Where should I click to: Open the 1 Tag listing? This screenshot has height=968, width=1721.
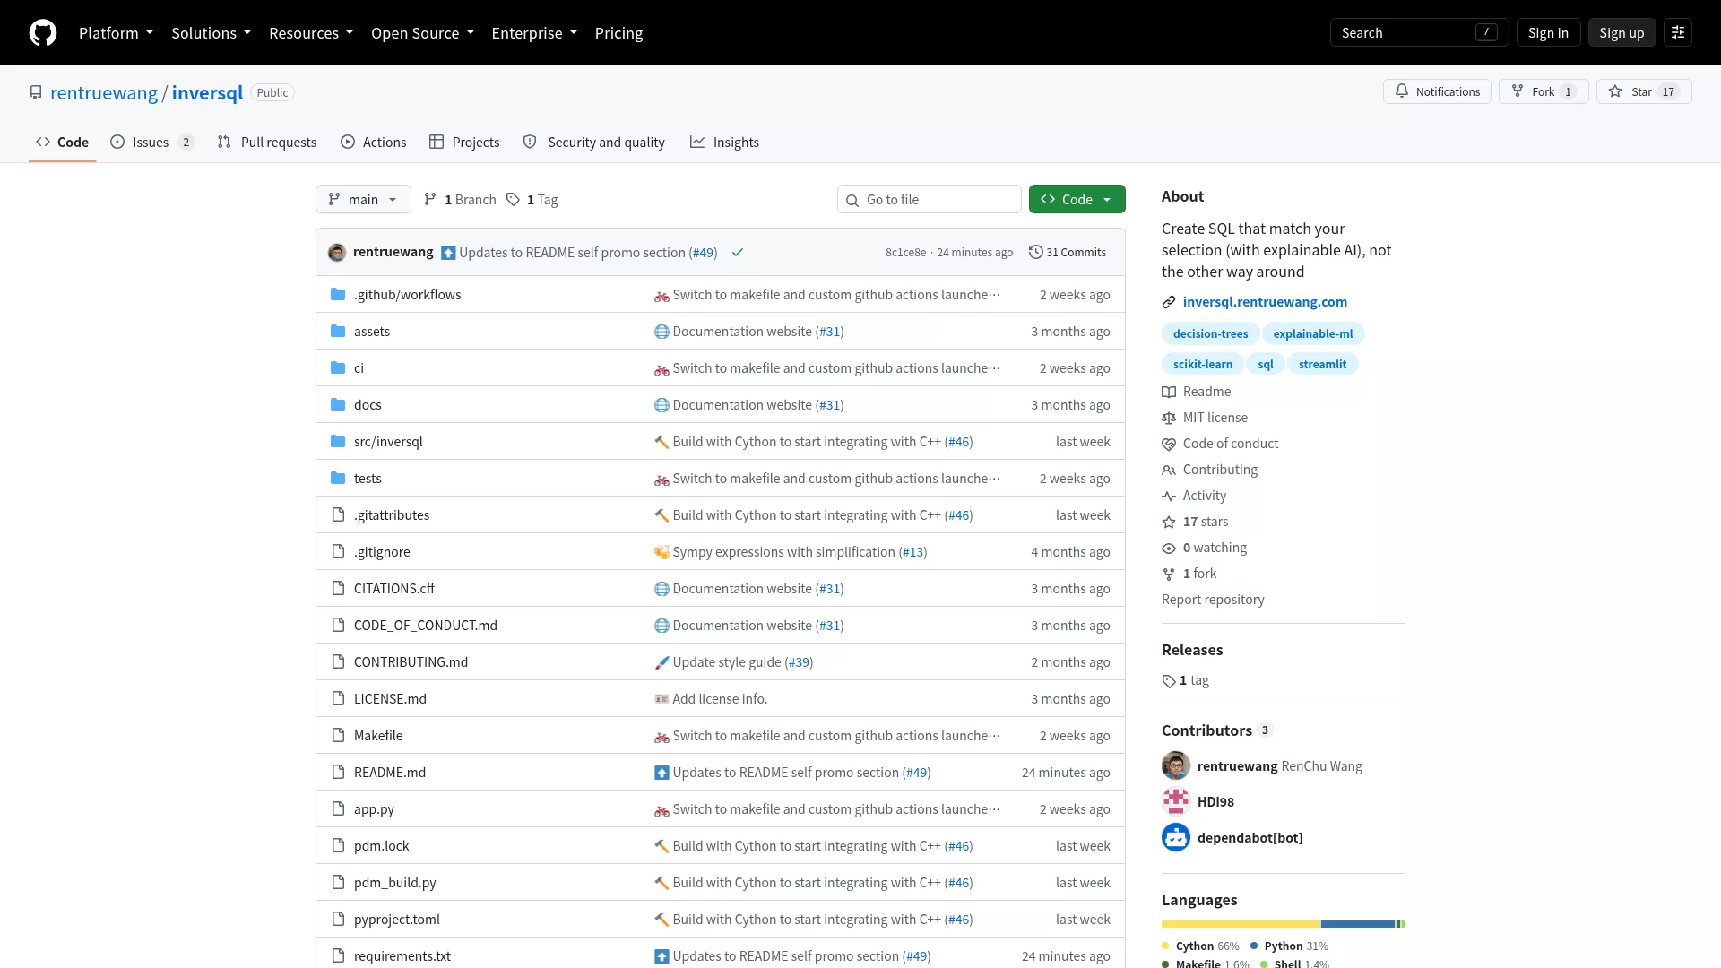[532, 200]
